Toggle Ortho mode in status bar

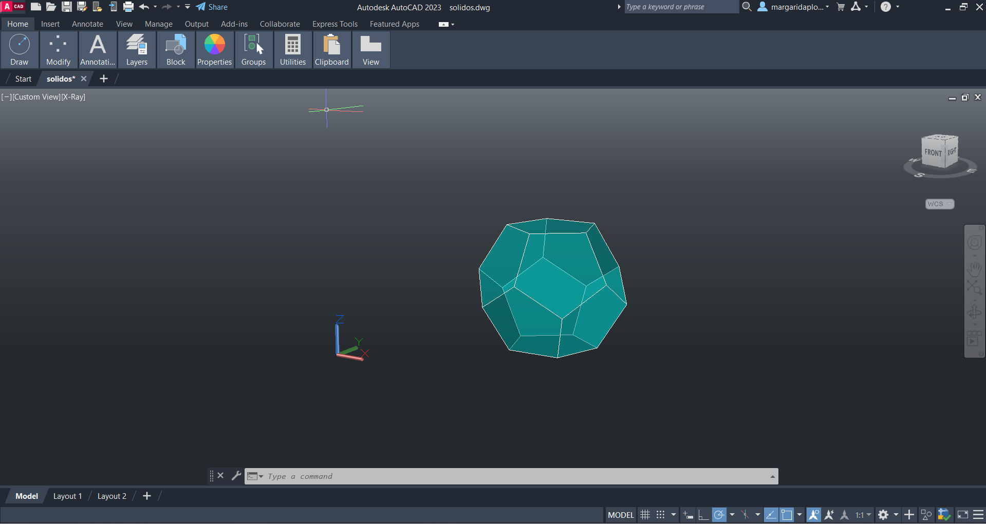[703, 515]
